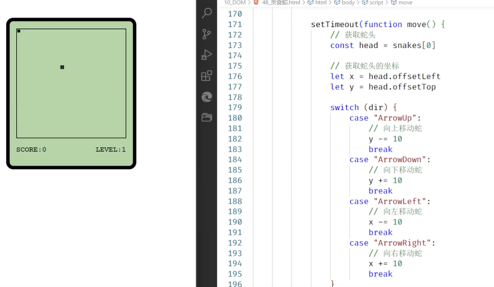The height and width of the screenshot is (287, 494).
Task: Select the html breadcrumb item
Action: pos(321,3)
